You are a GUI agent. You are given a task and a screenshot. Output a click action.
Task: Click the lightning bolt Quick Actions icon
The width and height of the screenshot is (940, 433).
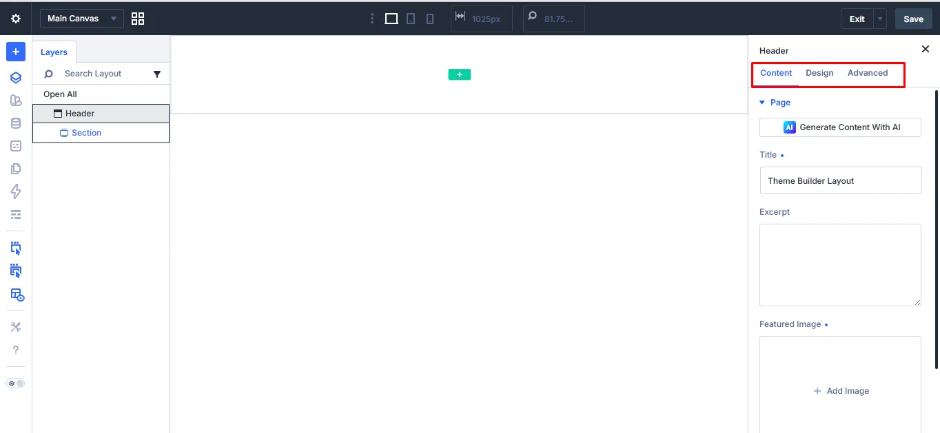(x=16, y=191)
